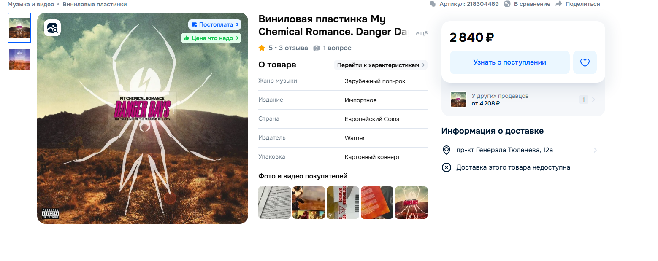Screen dimensions: 658x261
Task: Click the delivery unavailable cross icon
Action: (x=446, y=167)
